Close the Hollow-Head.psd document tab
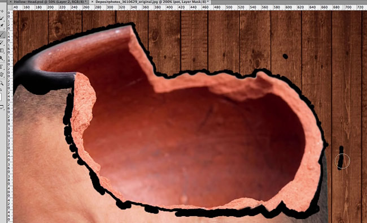367x223 pixels. (11, 2)
